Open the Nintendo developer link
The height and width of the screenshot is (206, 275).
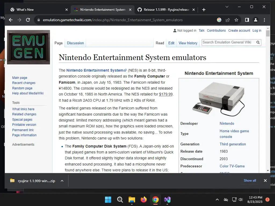pos(227,123)
